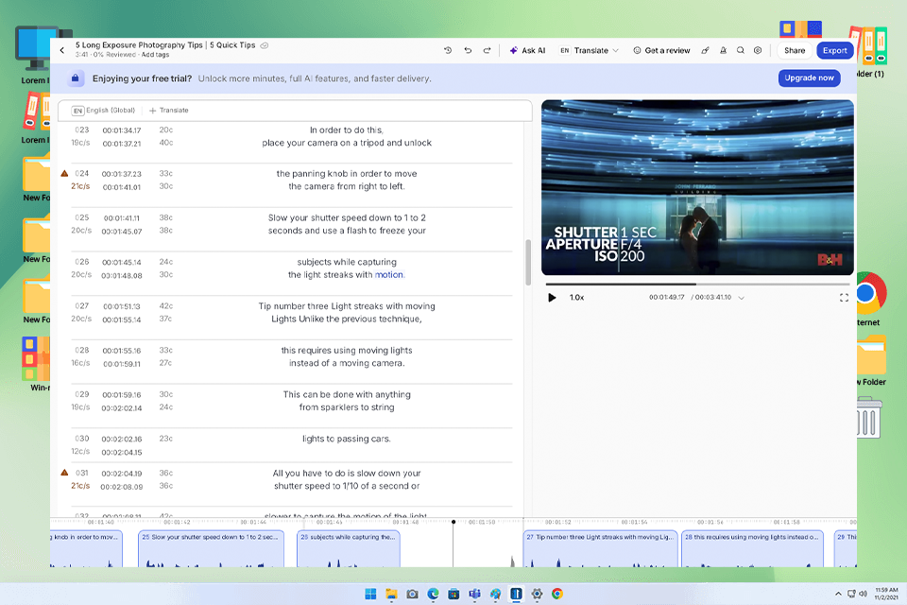Viewport: 907px width, 605px height.
Task: Click the Upgrade now button
Action: (x=809, y=78)
